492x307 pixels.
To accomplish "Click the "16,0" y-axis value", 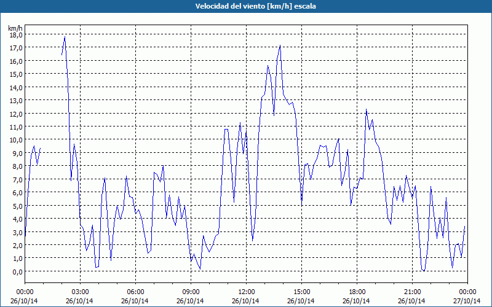I will click(16, 61).
